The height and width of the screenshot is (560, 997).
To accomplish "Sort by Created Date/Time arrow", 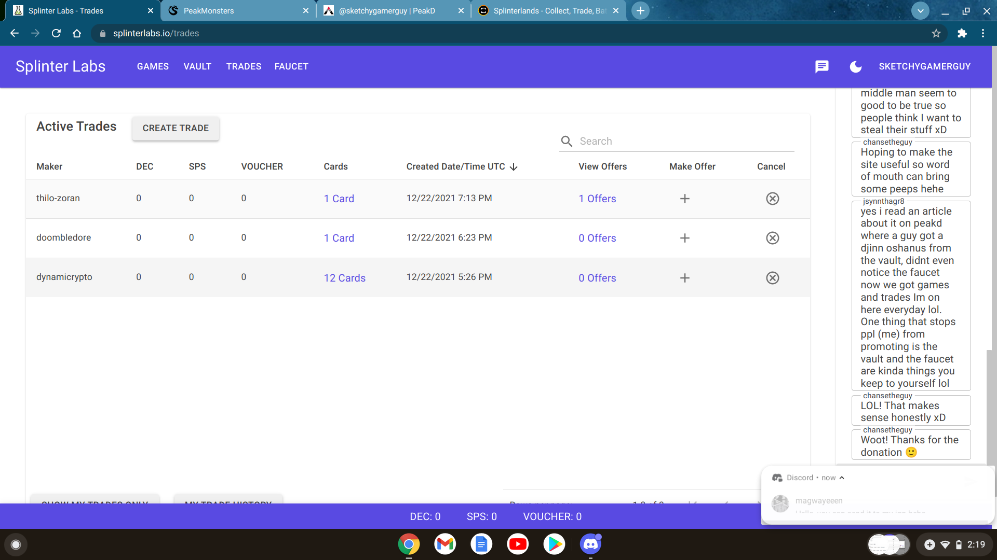I will 514,166.
